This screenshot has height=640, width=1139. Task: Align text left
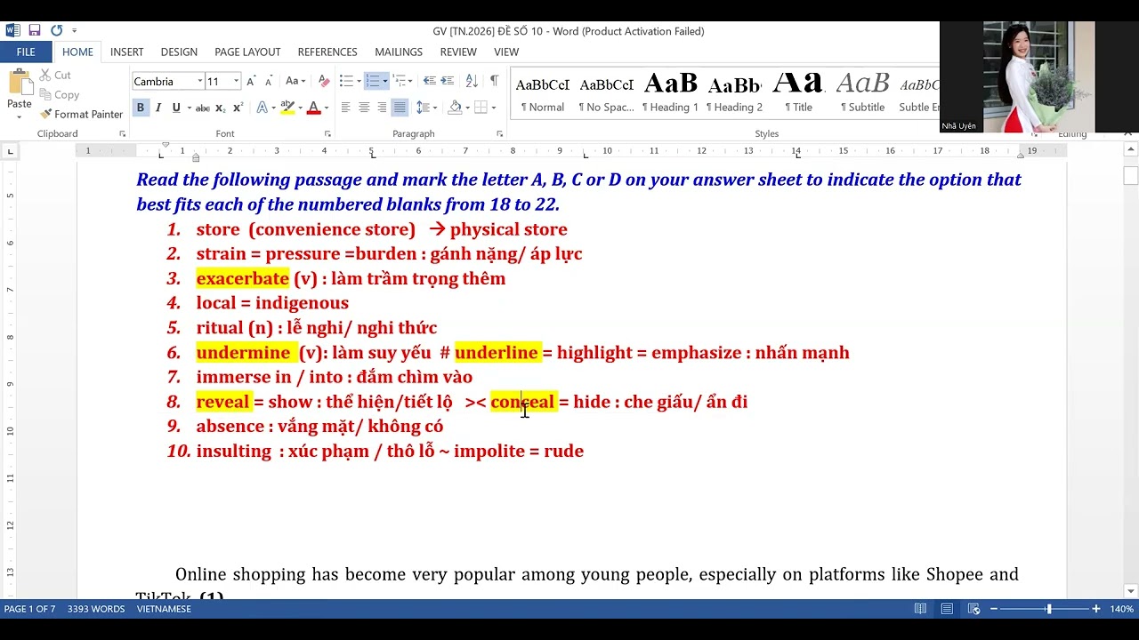[x=346, y=108]
